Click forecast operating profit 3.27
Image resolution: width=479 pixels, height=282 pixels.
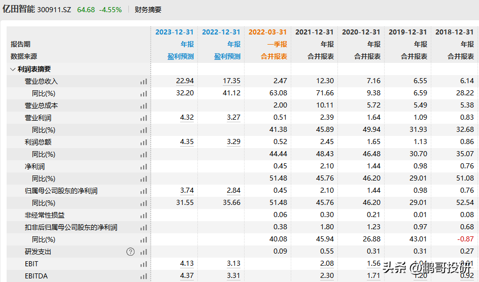point(234,118)
